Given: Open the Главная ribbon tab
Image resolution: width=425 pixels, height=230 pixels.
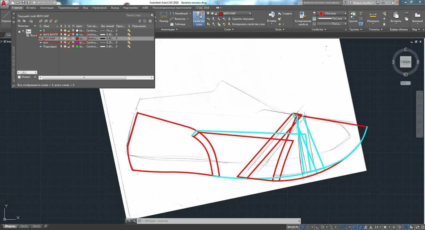Looking at the screenshot, I should (x=17, y=8).
